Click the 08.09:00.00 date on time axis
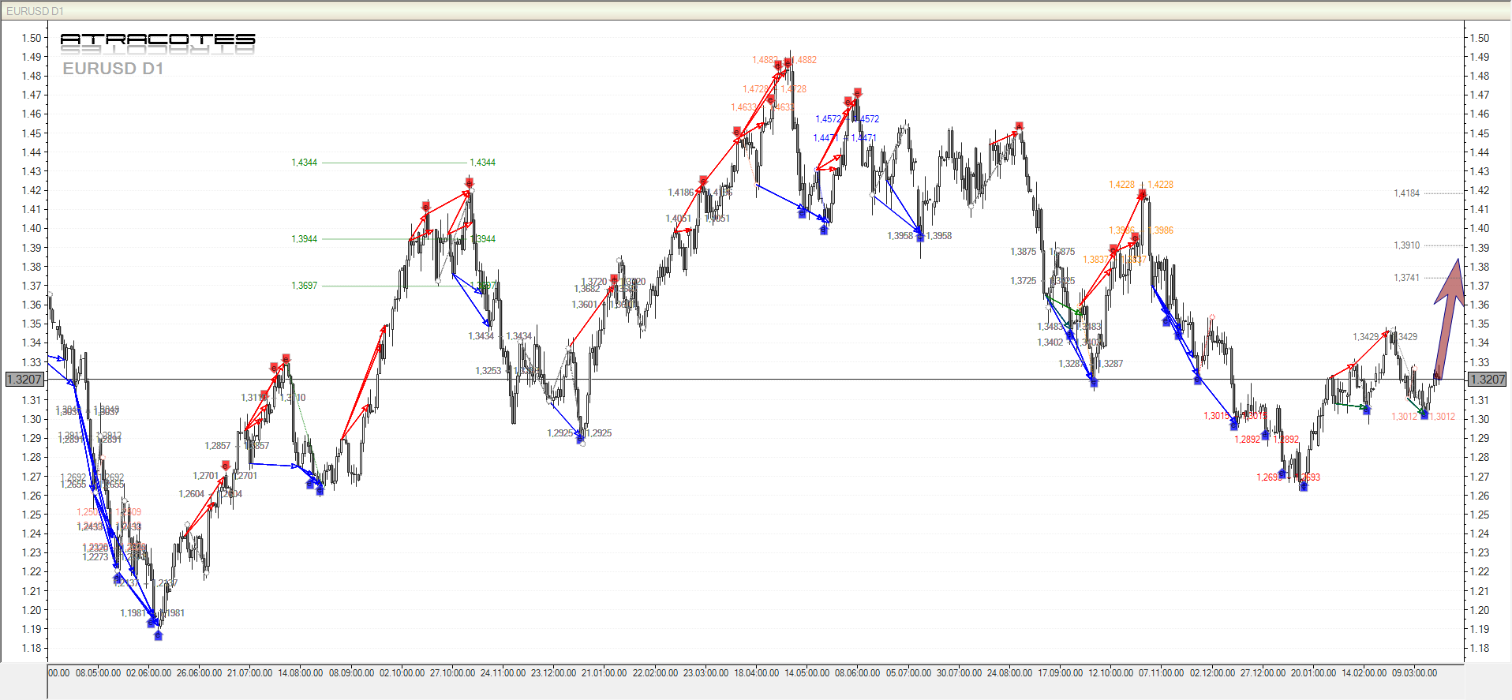The height and width of the screenshot is (700, 1512). coord(352,673)
